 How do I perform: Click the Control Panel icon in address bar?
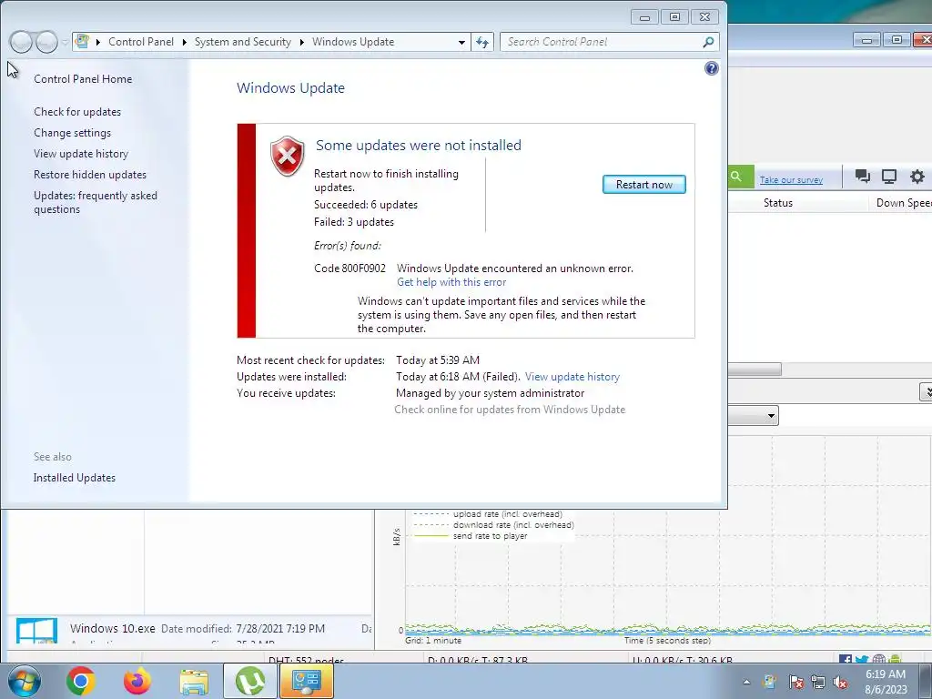tap(83, 42)
